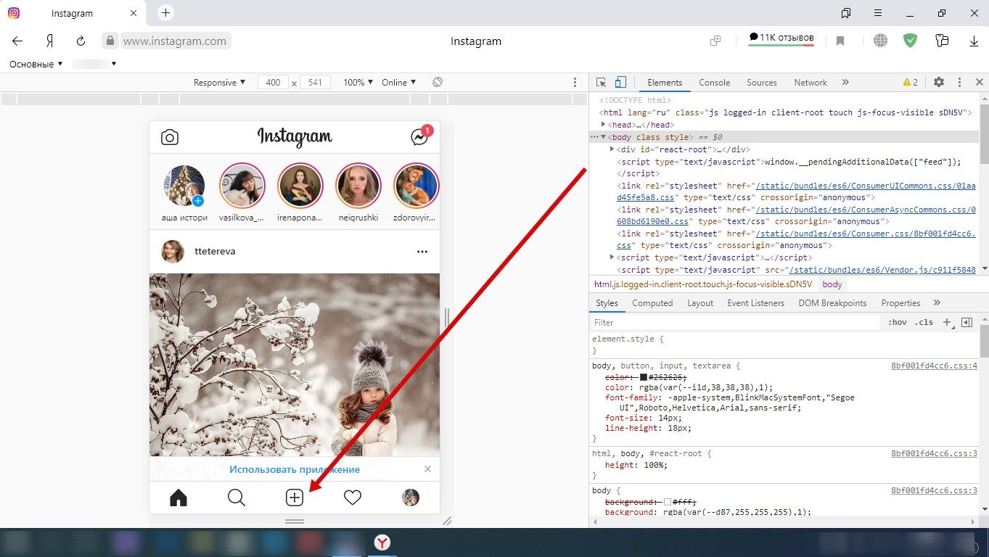Open DOM Breakpoints tab
The image size is (989, 557).
pos(832,302)
